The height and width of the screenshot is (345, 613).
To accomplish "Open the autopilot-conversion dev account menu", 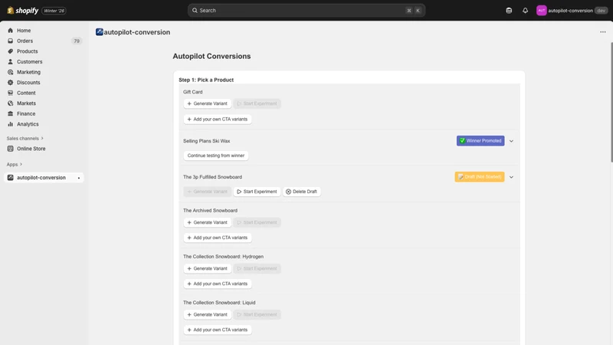I will [x=571, y=11].
